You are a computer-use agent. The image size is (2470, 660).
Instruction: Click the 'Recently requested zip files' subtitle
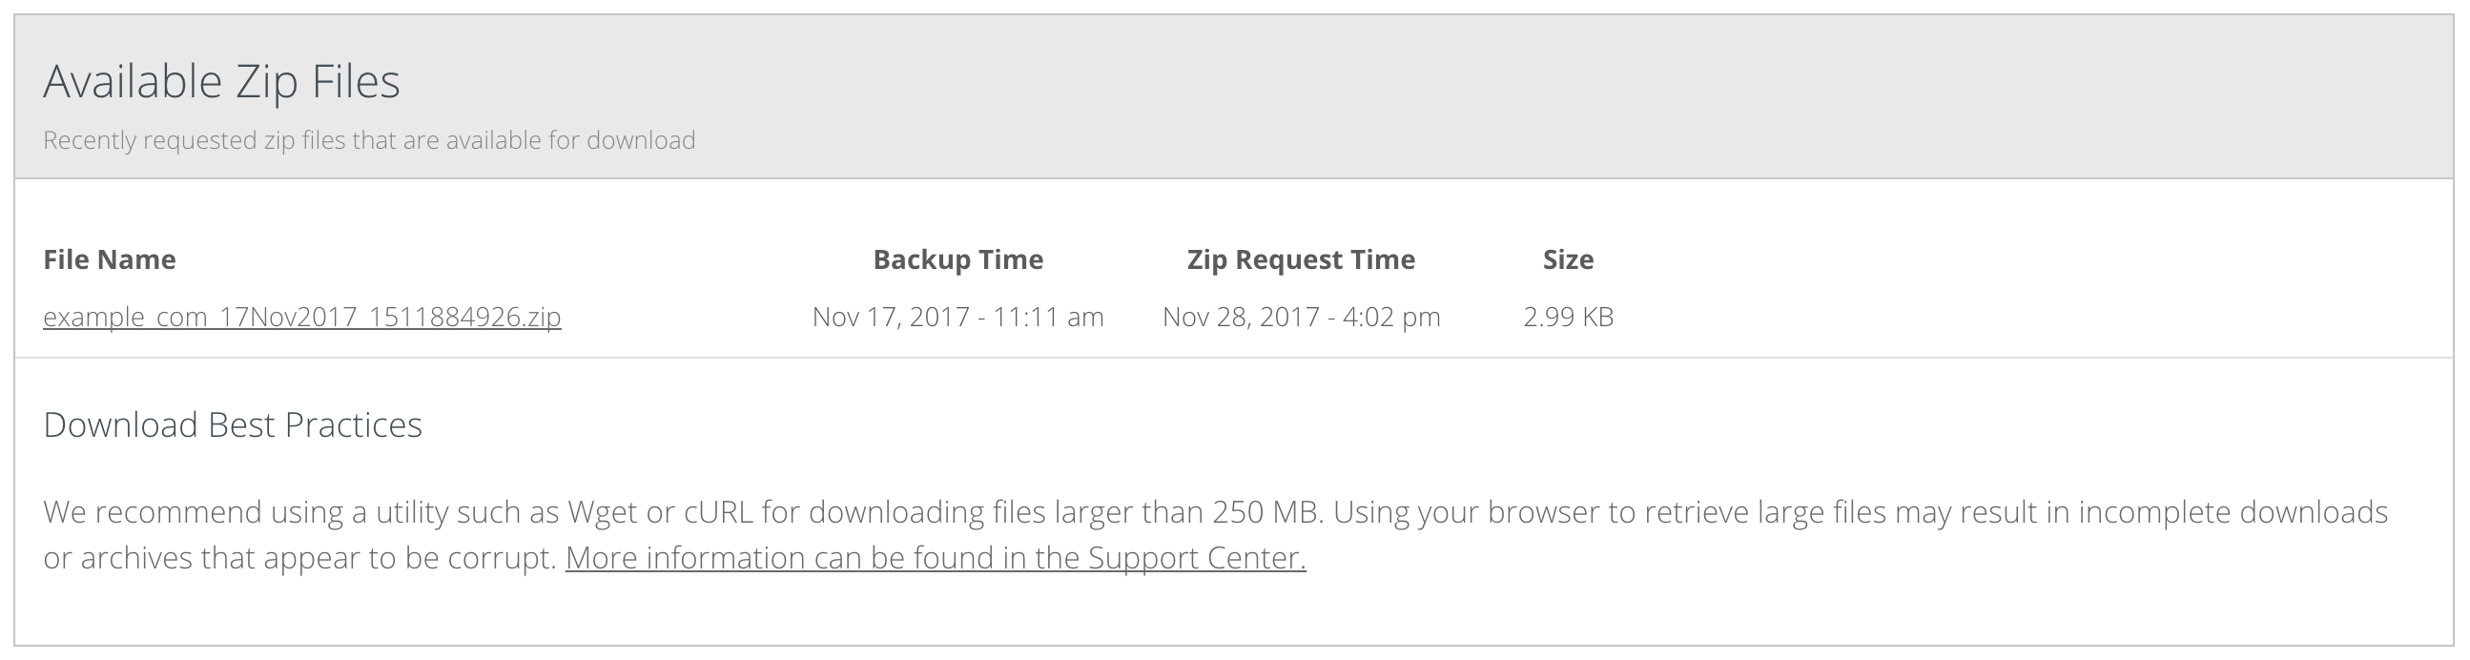click(369, 141)
